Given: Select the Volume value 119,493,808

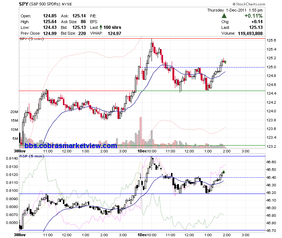Looking at the screenshot, I should tap(250, 34).
